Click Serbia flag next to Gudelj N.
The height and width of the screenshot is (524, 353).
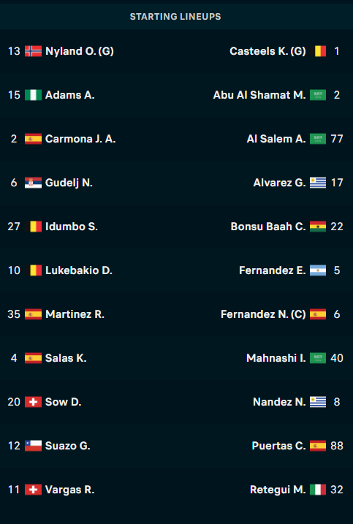click(33, 183)
